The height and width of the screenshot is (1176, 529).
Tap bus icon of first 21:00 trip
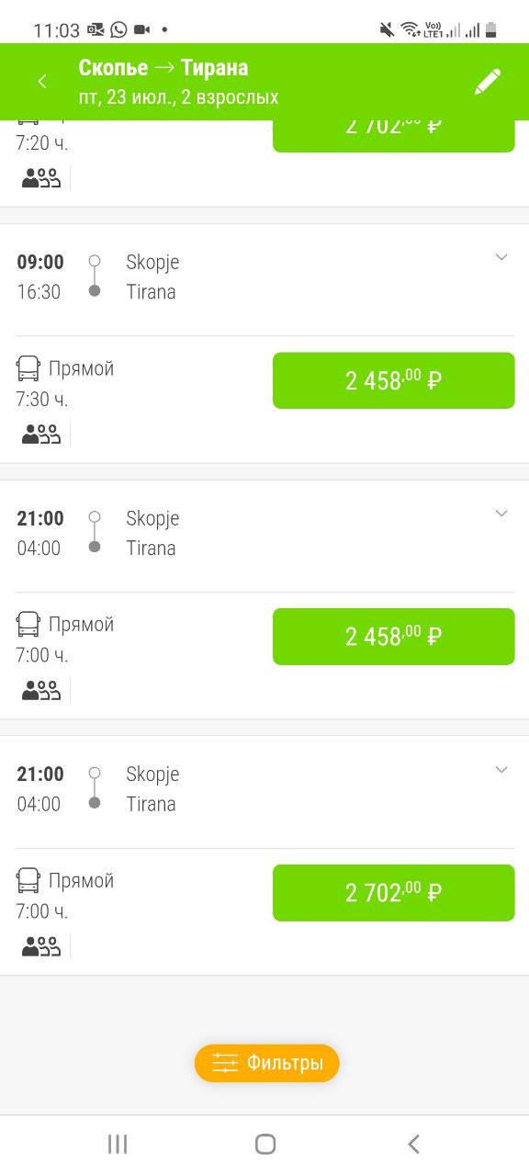point(28,625)
